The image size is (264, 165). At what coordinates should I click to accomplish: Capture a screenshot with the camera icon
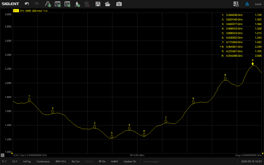point(119,4)
